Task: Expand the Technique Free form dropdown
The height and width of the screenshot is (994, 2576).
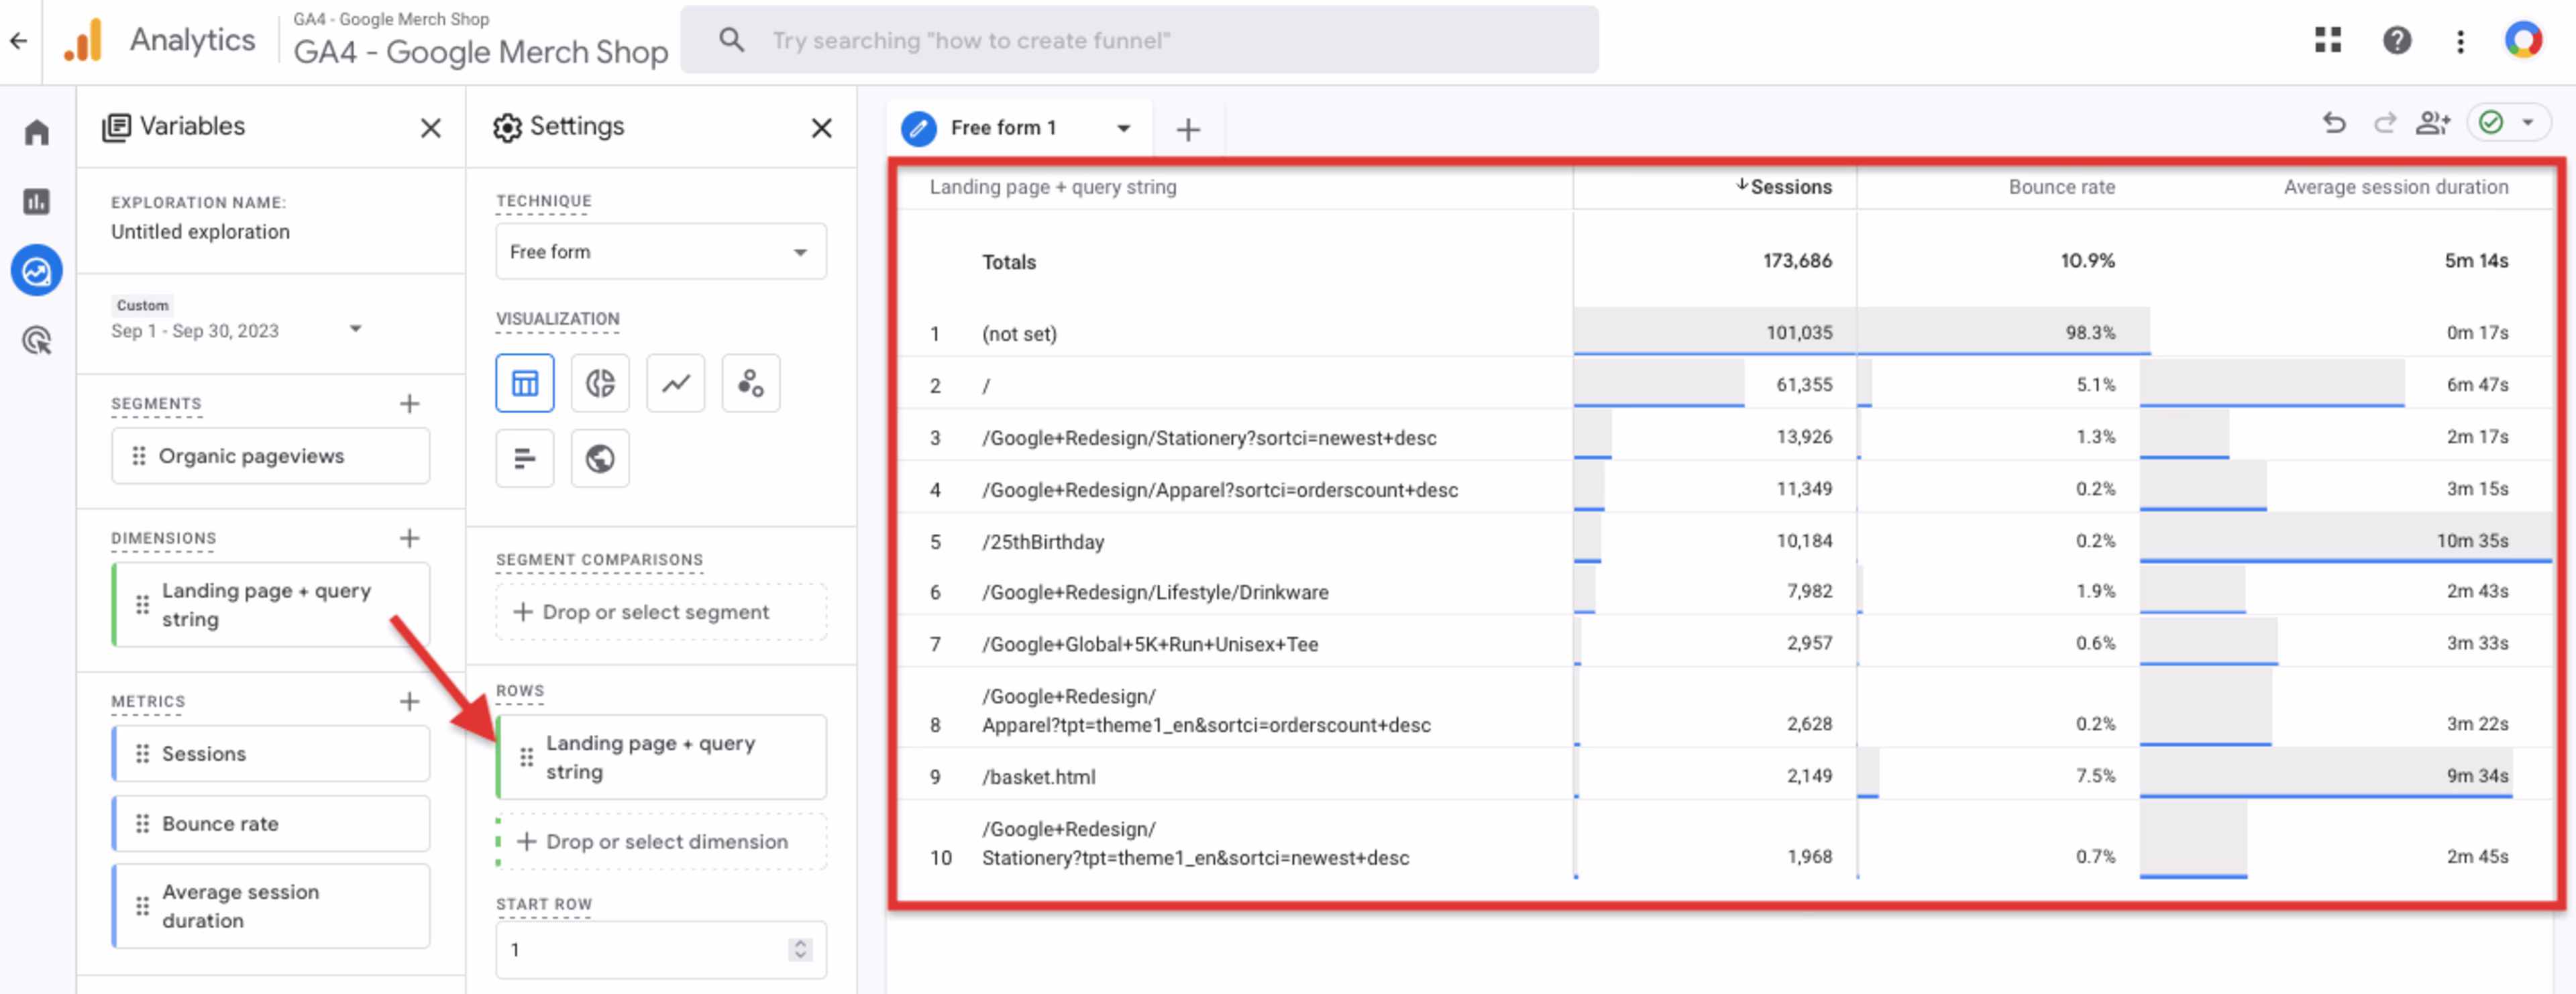Action: pyautogui.click(x=660, y=252)
